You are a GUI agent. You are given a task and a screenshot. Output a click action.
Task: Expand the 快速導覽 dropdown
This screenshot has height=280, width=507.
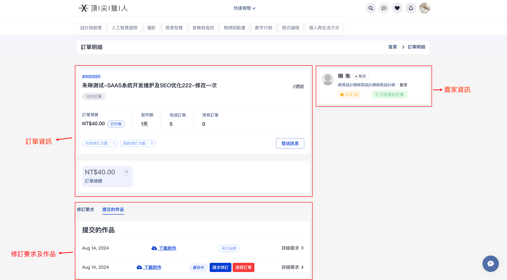[x=244, y=8]
